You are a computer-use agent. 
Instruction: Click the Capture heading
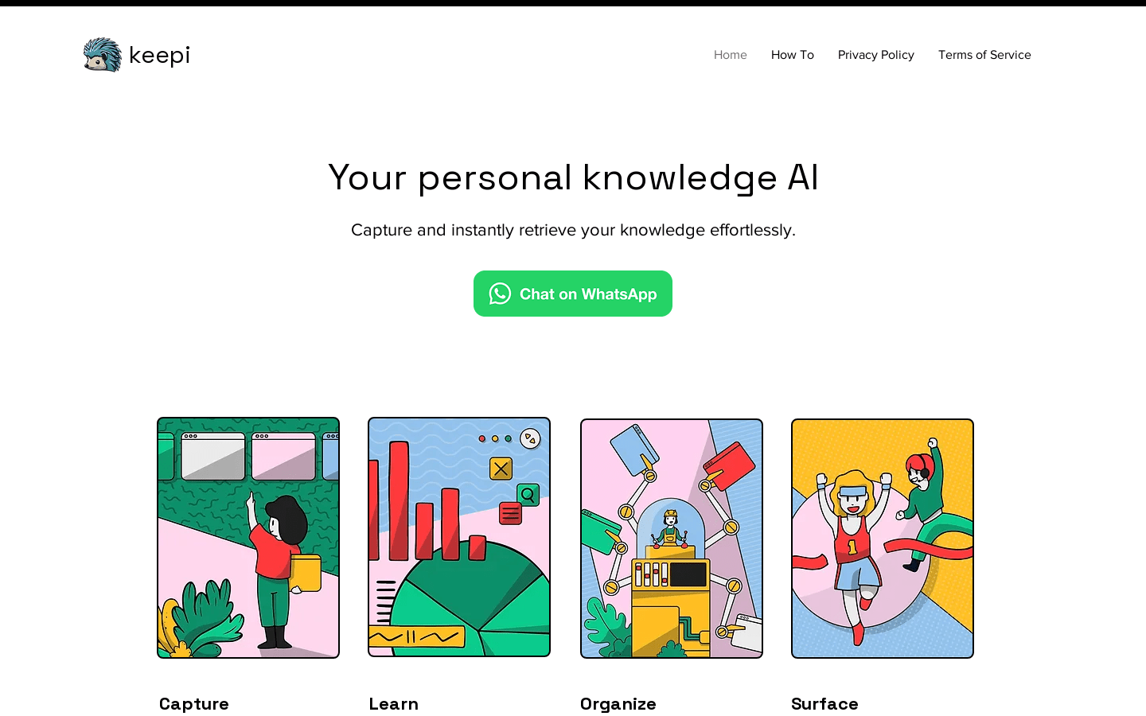(194, 704)
